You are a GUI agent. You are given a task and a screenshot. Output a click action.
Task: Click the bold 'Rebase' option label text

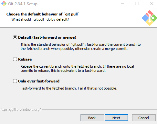click(25, 59)
